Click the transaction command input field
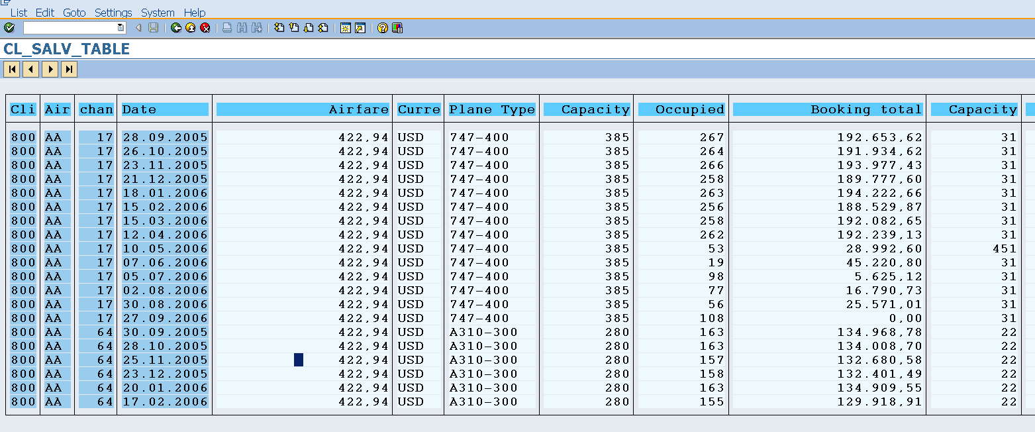The image size is (1035, 432). [70, 28]
